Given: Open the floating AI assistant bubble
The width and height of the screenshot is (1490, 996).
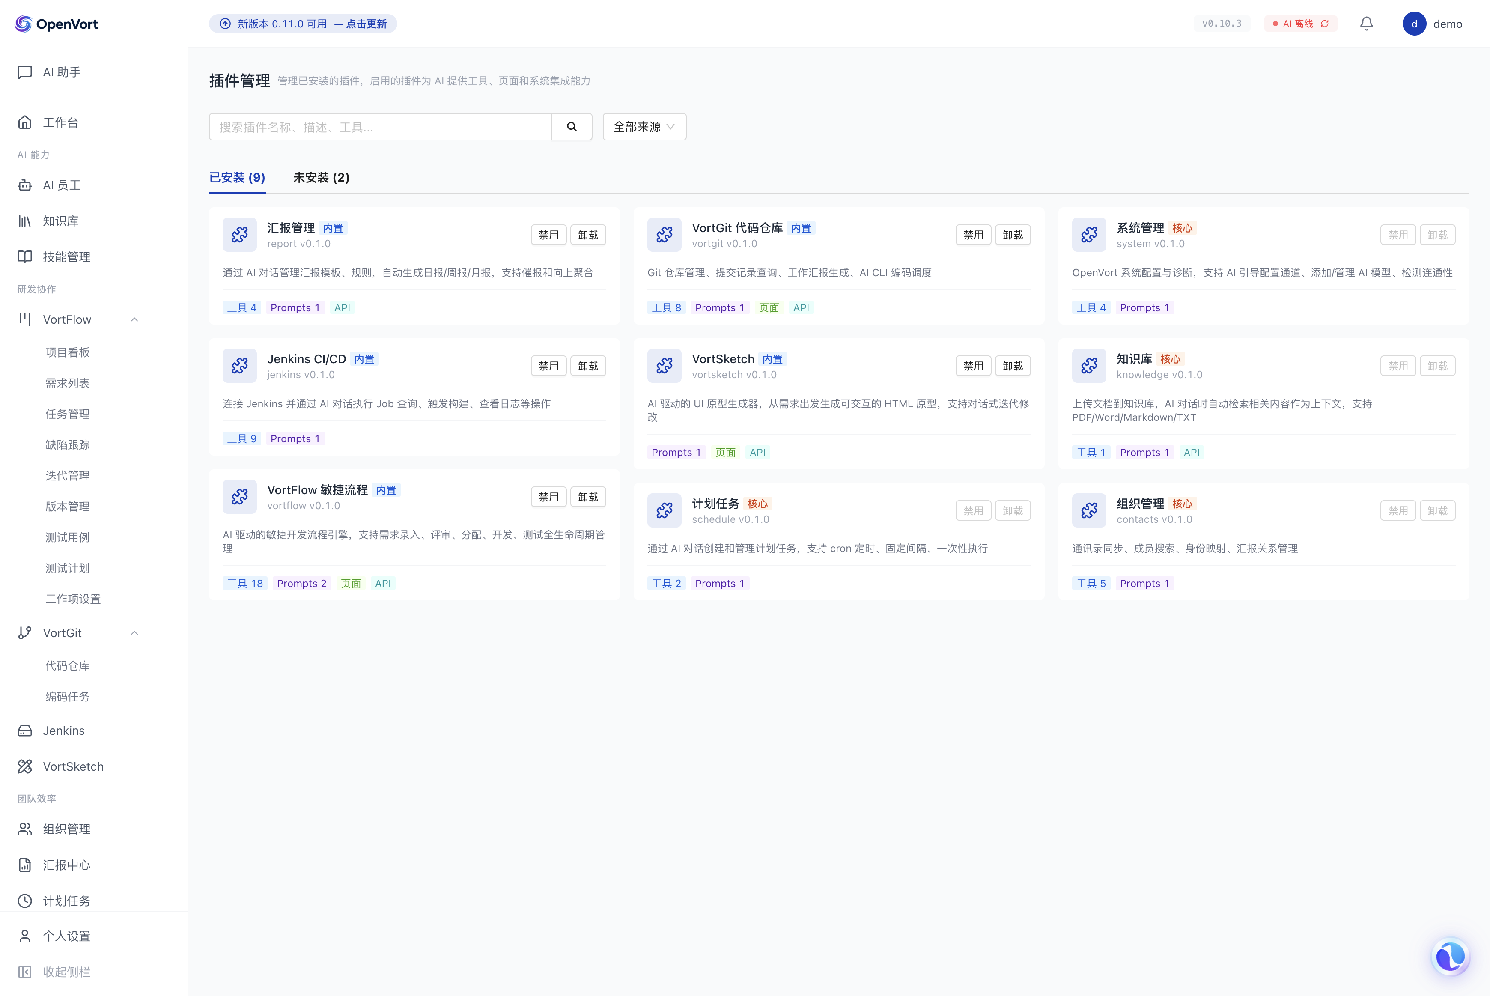Looking at the screenshot, I should point(1451,957).
